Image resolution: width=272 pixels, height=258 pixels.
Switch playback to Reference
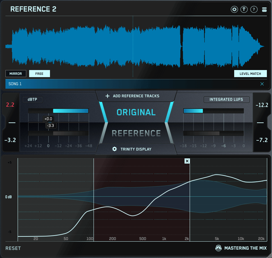pos(136,133)
